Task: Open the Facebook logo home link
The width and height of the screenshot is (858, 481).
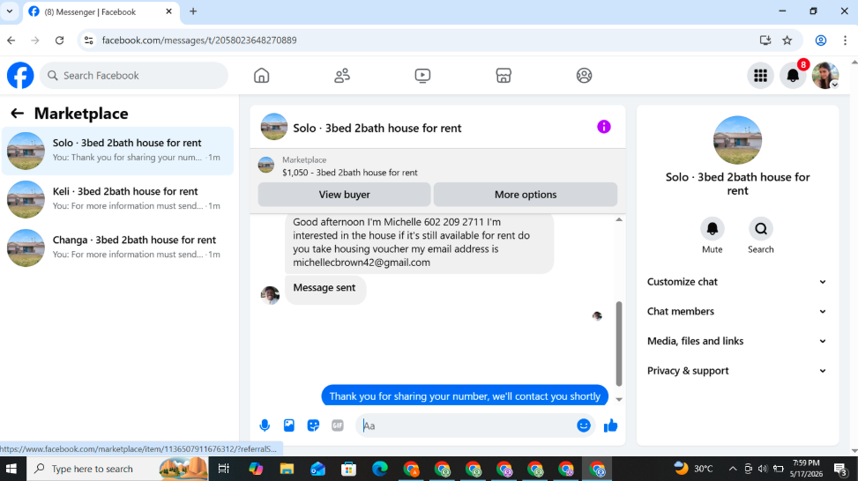Action: (x=20, y=76)
